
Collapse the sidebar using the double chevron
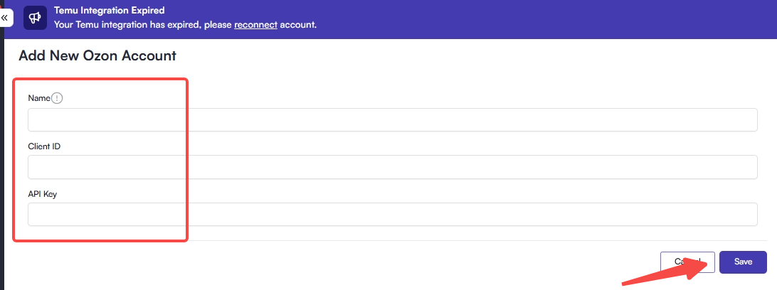click(4, 17)
